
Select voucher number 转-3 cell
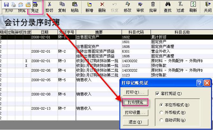(67, 61)
